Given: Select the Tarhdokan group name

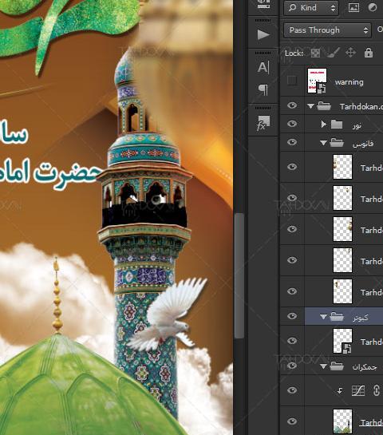Looking at the screenshot, I should pos(361,106).
